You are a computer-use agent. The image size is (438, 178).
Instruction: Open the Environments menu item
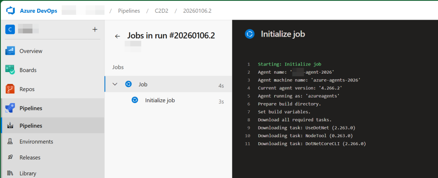36,141
